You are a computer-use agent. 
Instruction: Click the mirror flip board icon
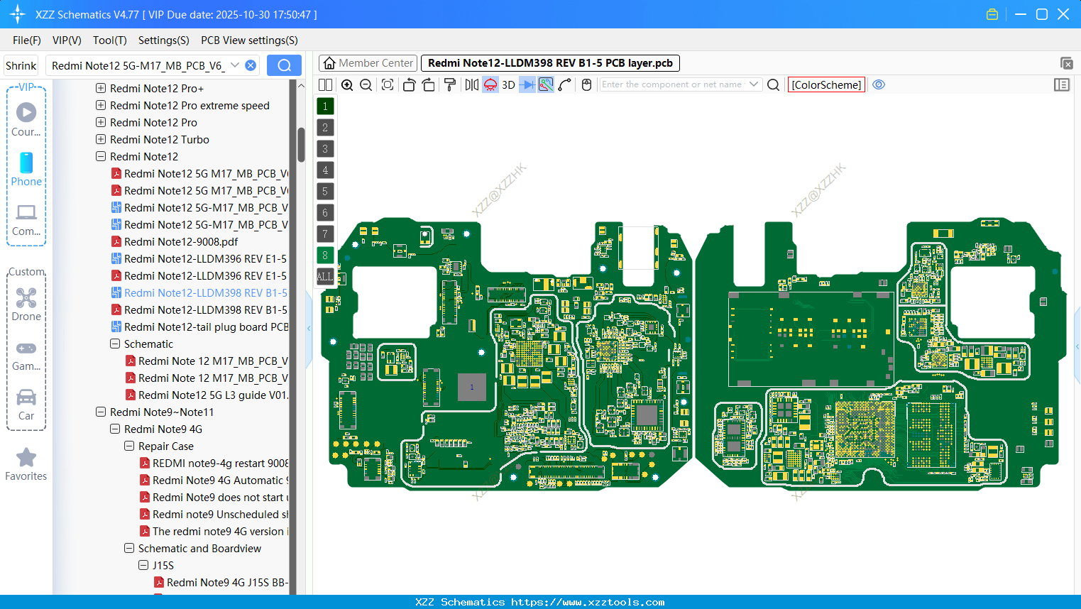click(471, 84)
